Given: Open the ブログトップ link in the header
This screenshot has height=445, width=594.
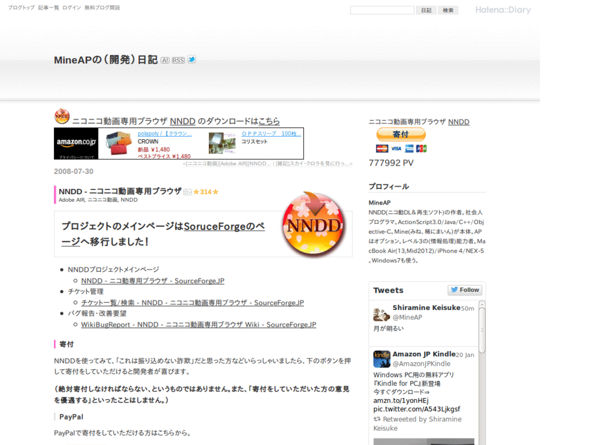Looking at the screenshot, I should click(21, 8).
